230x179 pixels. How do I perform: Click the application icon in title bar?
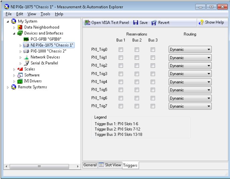coord(7,7)
